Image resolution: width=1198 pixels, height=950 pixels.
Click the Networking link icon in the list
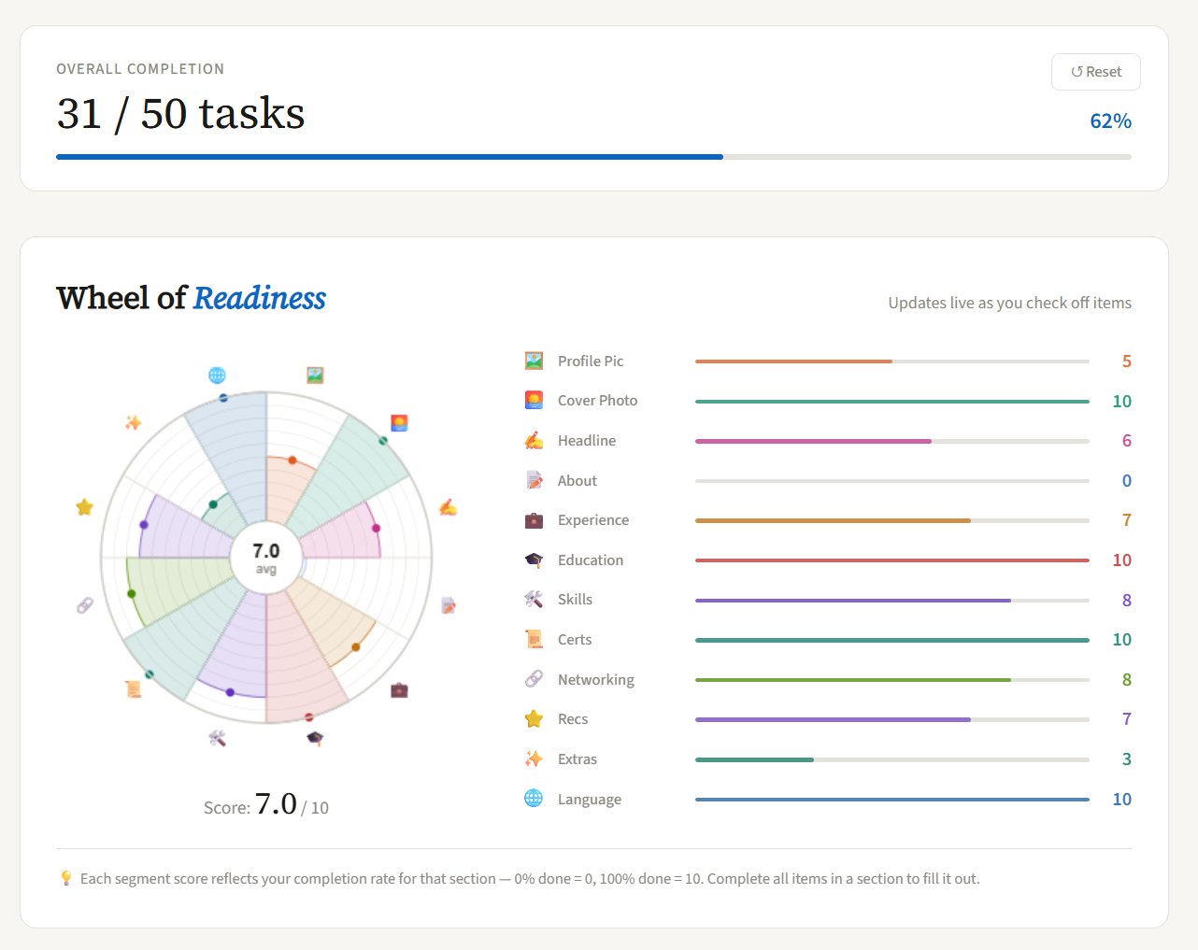point(534,679)
